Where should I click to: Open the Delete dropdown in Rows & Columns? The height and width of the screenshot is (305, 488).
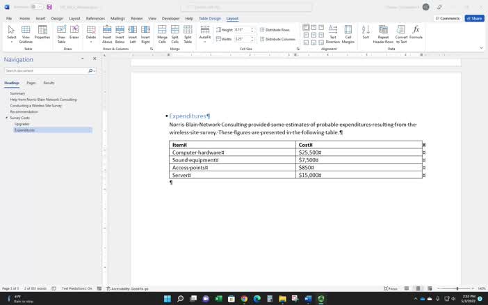point(91,33)
